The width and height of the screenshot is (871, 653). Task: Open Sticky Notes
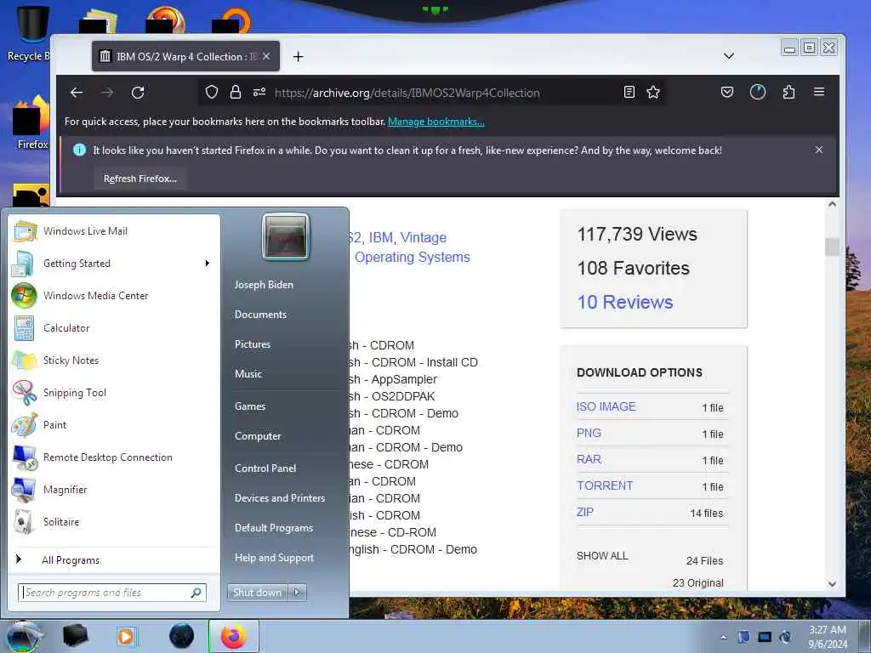(115, 361)
